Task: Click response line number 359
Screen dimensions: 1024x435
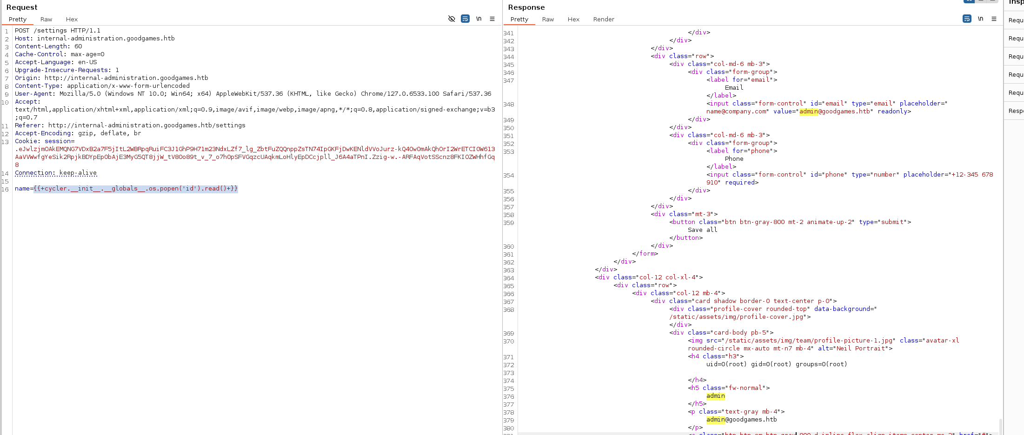Action: pyautogui.click(x=509, y=223)
